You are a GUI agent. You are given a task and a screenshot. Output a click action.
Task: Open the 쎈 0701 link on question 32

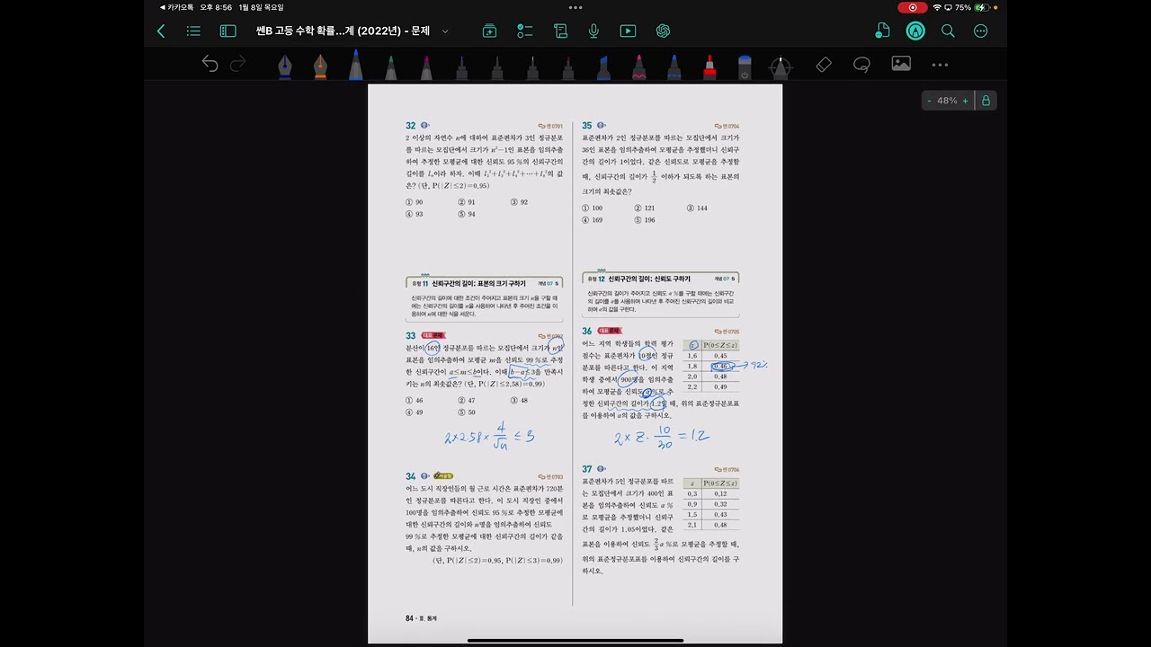pos(550,126)
